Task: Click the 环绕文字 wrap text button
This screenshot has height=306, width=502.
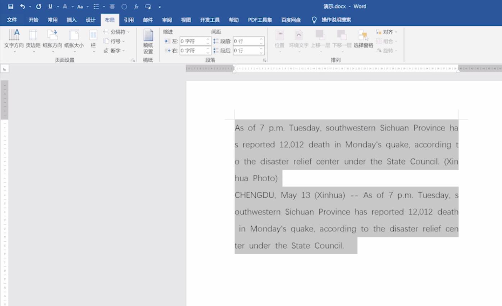Action: click(x=299, y=41)
